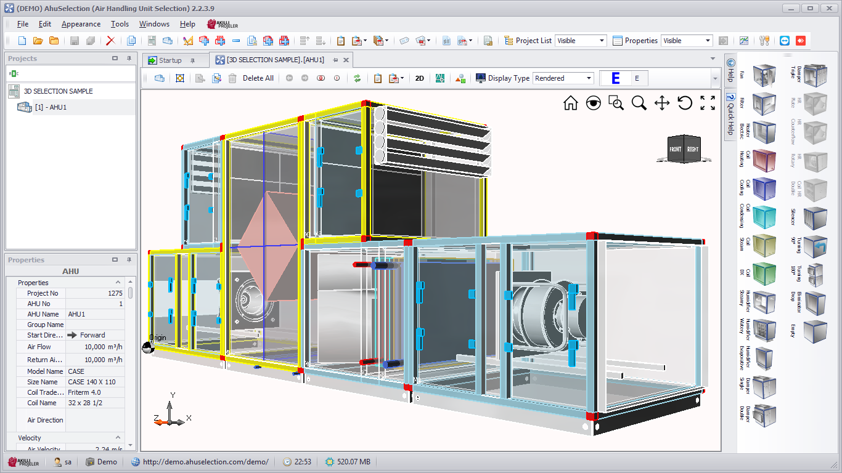Click the magnifier zoom tool

pyautogui.click(x=639, y=103)
